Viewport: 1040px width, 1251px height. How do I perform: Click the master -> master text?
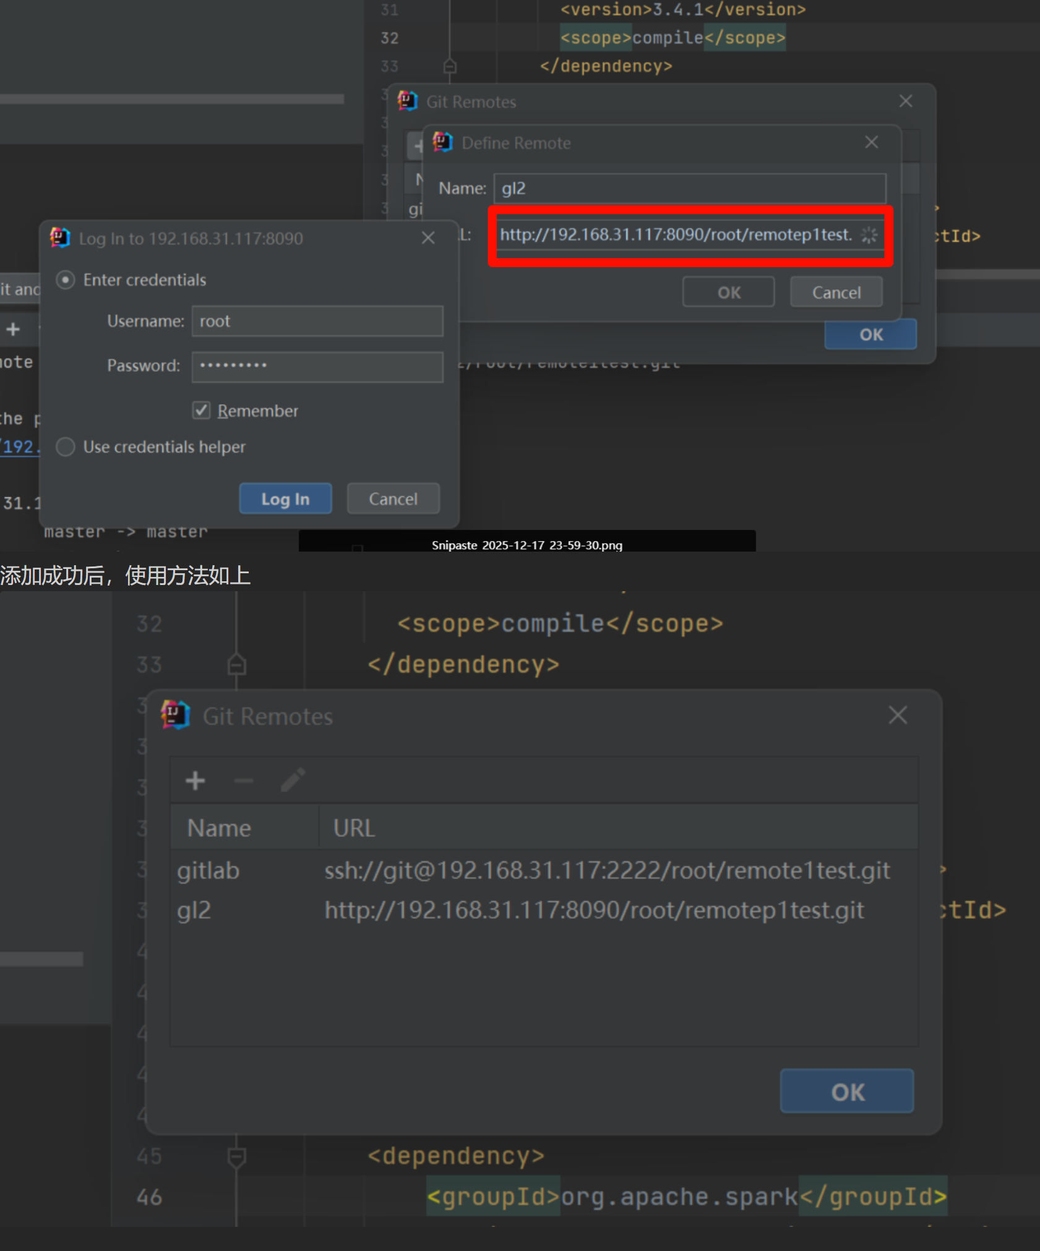pos(126,532)
